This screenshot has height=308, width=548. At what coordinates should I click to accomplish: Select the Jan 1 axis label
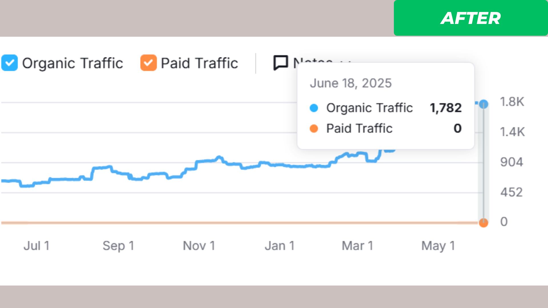point(279,246)
